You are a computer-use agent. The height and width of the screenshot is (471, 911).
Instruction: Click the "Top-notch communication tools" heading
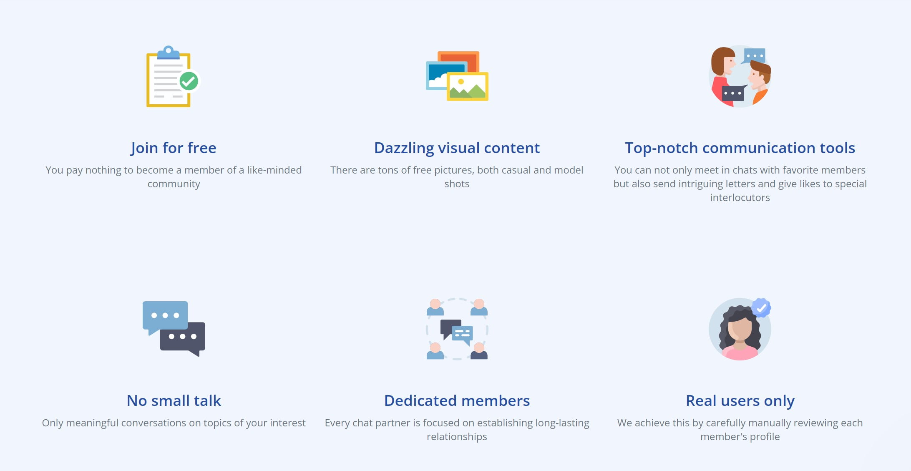click(740, 148)
